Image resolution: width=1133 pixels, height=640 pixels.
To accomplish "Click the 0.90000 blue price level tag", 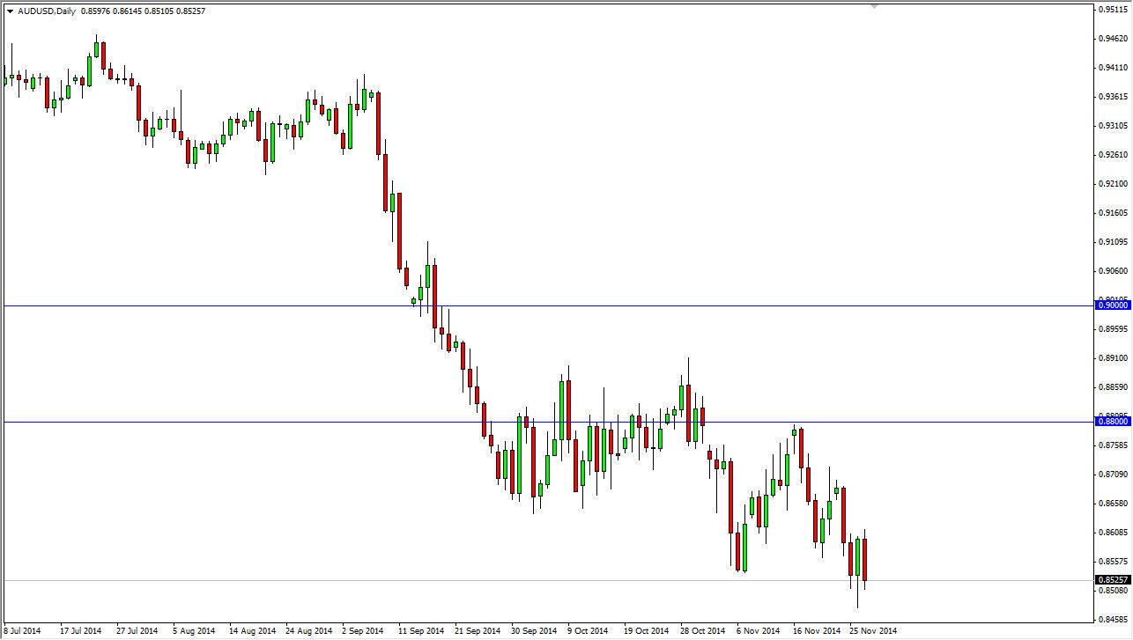I will (x=1112, y=304).
